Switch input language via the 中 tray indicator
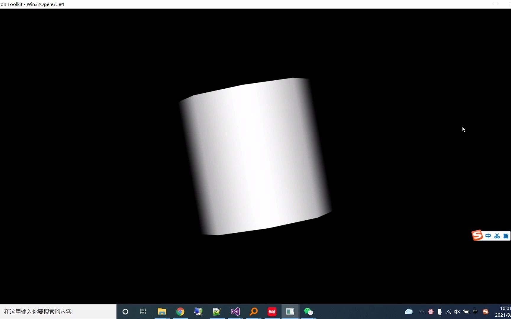The image size is (511, 319). 475,312
